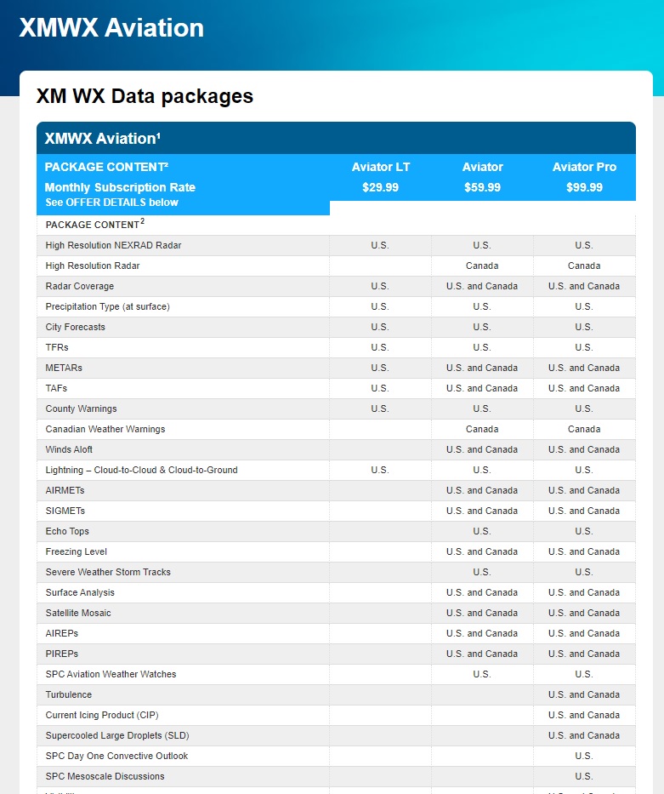Click Aviator value for Winds Aloft

pos(482,449)
